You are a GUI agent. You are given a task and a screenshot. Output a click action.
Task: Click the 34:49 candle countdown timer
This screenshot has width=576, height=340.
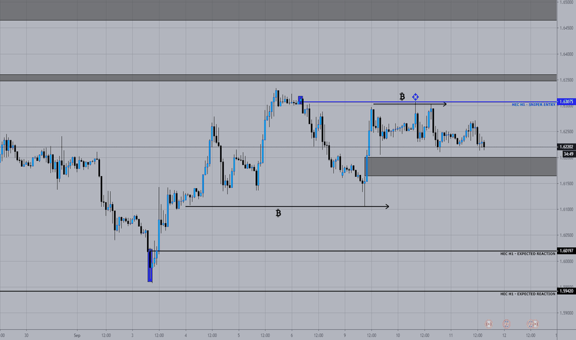coord(569,154)
